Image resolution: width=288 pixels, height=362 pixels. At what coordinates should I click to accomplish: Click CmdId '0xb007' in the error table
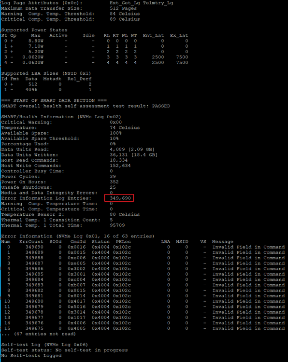click(x=76, y=285)
